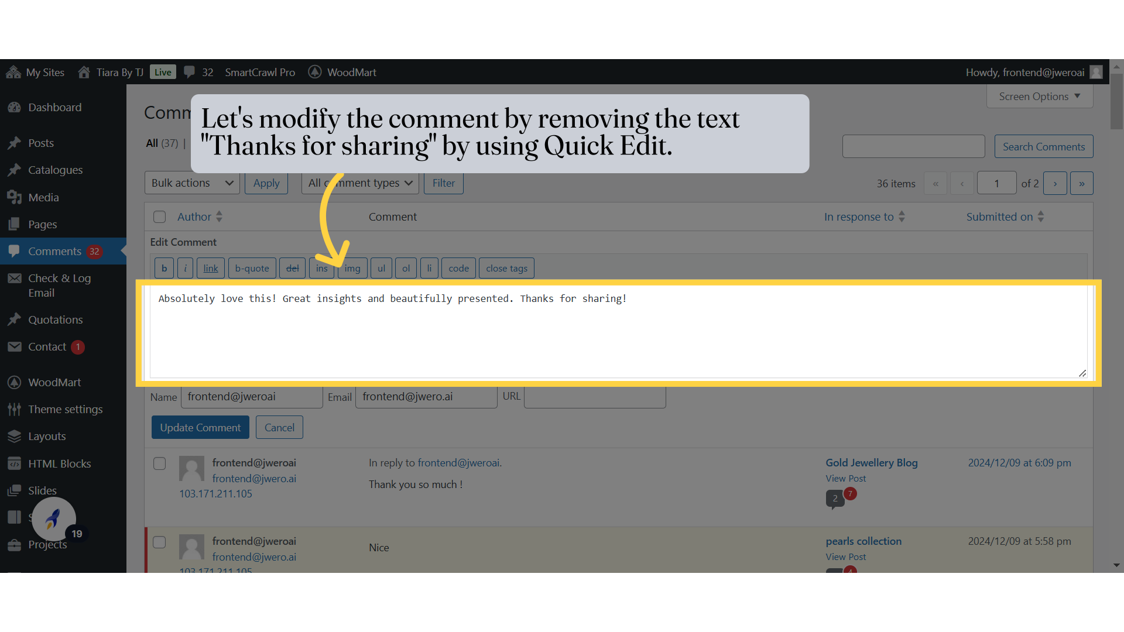
Task: Click the user avatar in admin bar
Action: (1096, 72)
